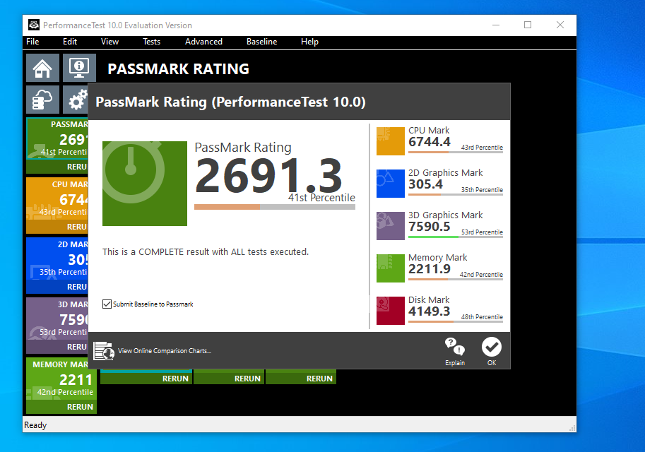Image resolution: width=645 pixels, height=452 pixels.
Task: Click the blue 2D Graphics Mark icon
Action: click(x=391, y=184)
